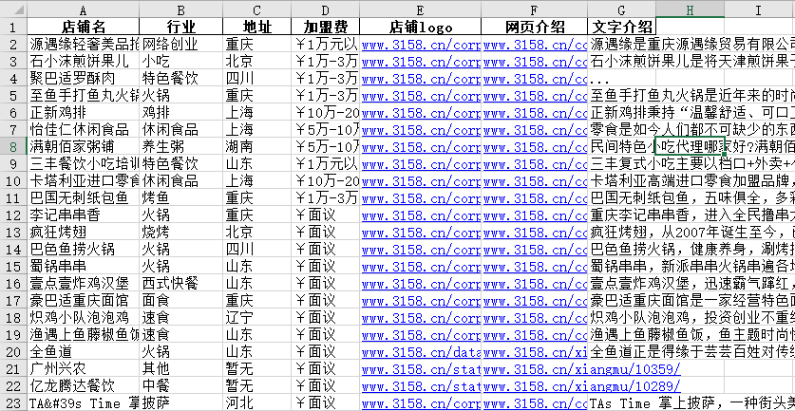Click the 文字介绍 header cell
Screen dimensions: 795x411
(x=621, y=26)
